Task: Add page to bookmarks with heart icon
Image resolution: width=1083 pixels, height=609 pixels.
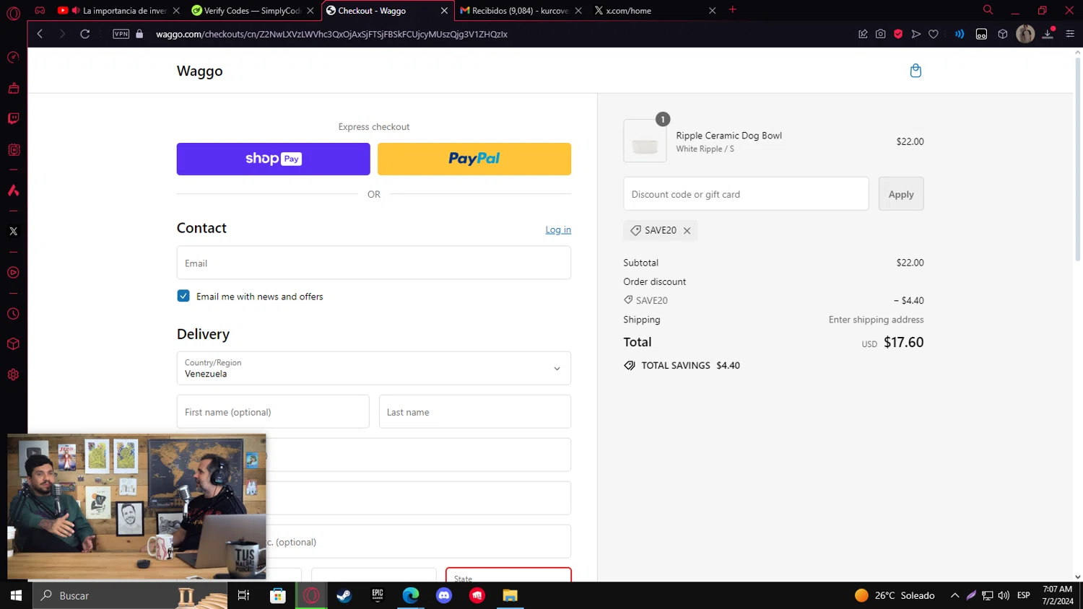Action: point(934,34)
